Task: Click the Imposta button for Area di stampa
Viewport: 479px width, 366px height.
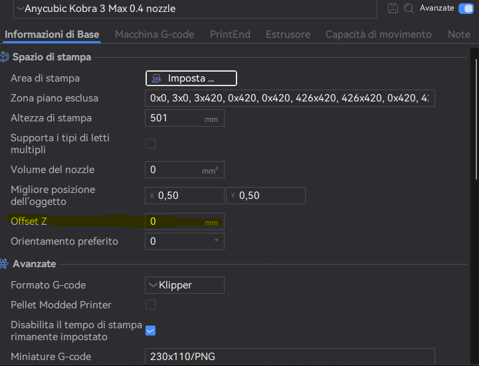Action: [x=191, y=78]
